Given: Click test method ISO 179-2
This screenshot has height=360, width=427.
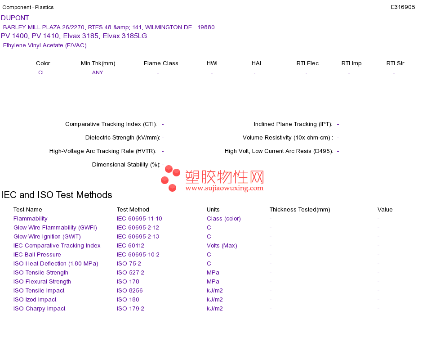Looking at the screenshot, I should pos(130,309).
